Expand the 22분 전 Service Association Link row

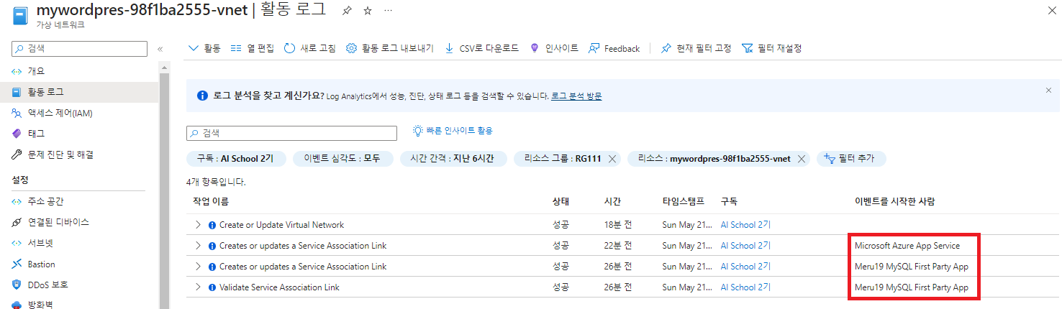click(199, 246)
